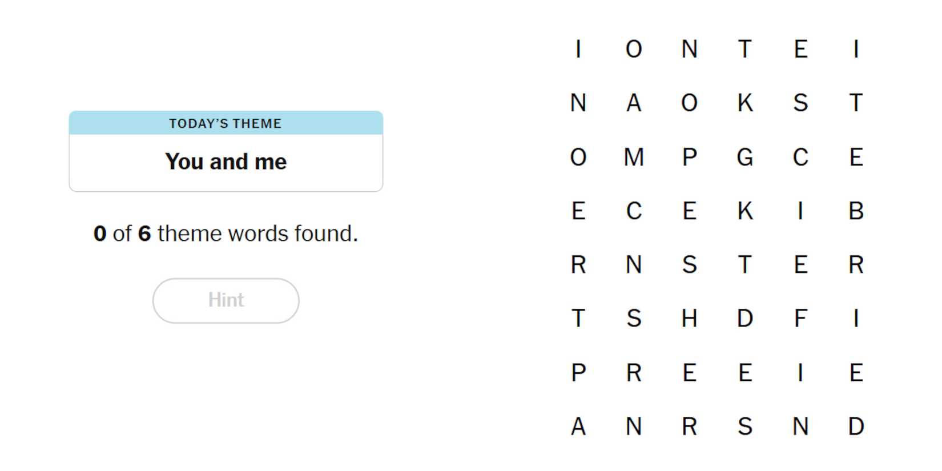Tap the letter B in the grid
942x471 pixels.
856,211
